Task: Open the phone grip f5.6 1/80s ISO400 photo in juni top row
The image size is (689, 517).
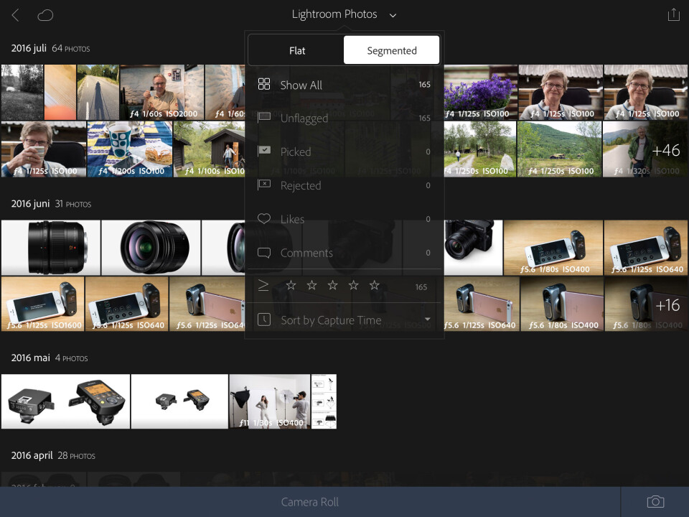Action: point(553,248)
